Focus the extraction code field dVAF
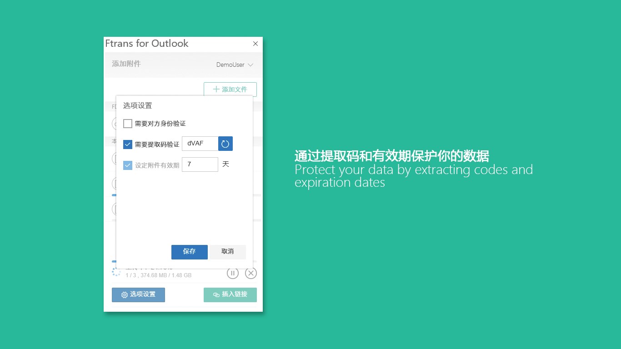The image size is (621, 349). pyautogui.click(x=200, y=144)
